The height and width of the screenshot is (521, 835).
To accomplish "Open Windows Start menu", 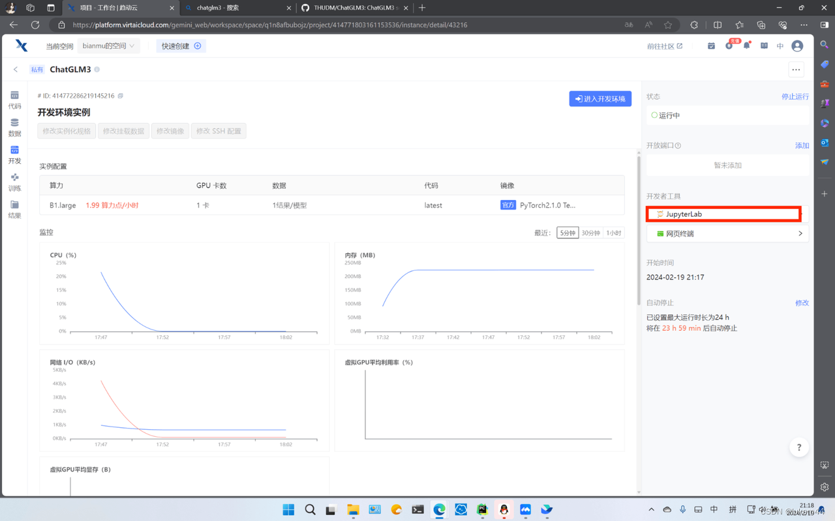I will pyautogui.click(x=288, y=509).
